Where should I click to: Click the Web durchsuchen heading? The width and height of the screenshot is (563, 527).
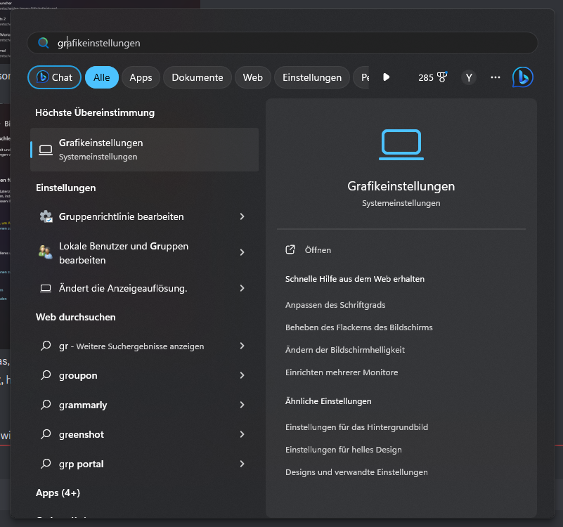(76, 317)
